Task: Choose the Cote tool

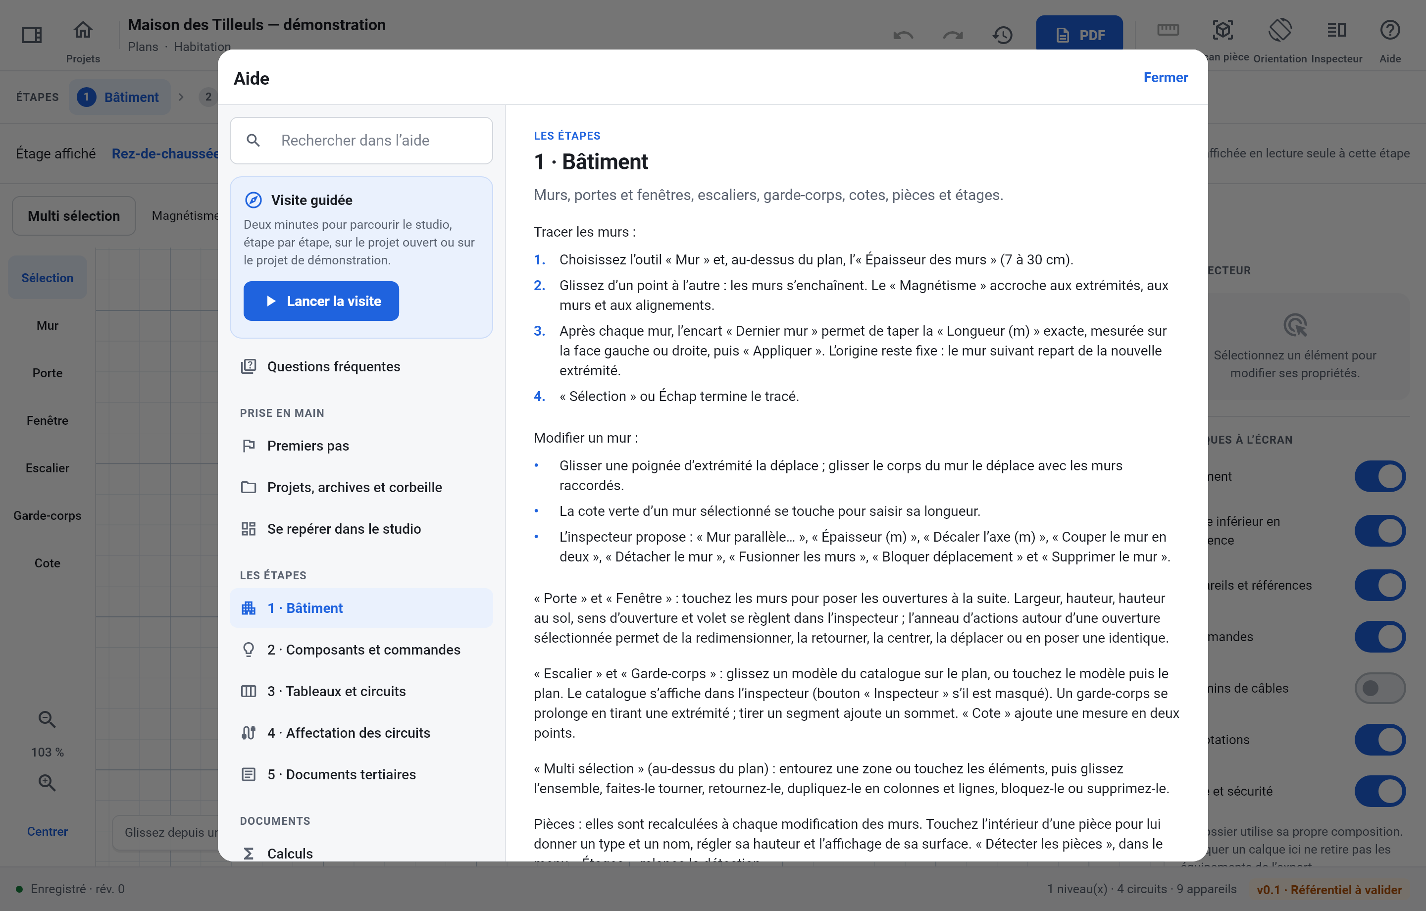Action: click(x=48, y=563)
